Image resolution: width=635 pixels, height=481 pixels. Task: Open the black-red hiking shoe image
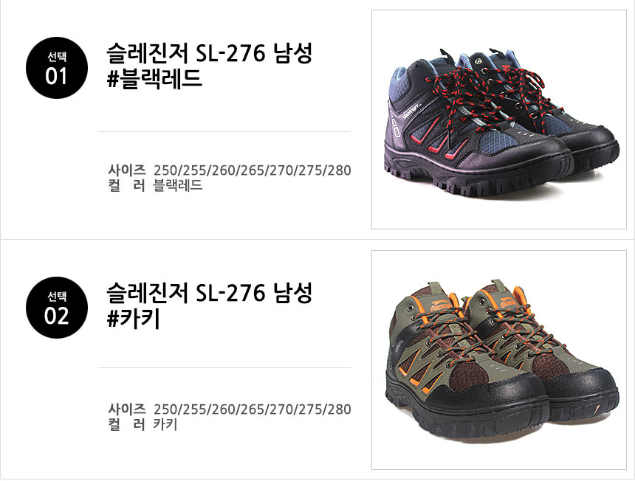[499, 120]
